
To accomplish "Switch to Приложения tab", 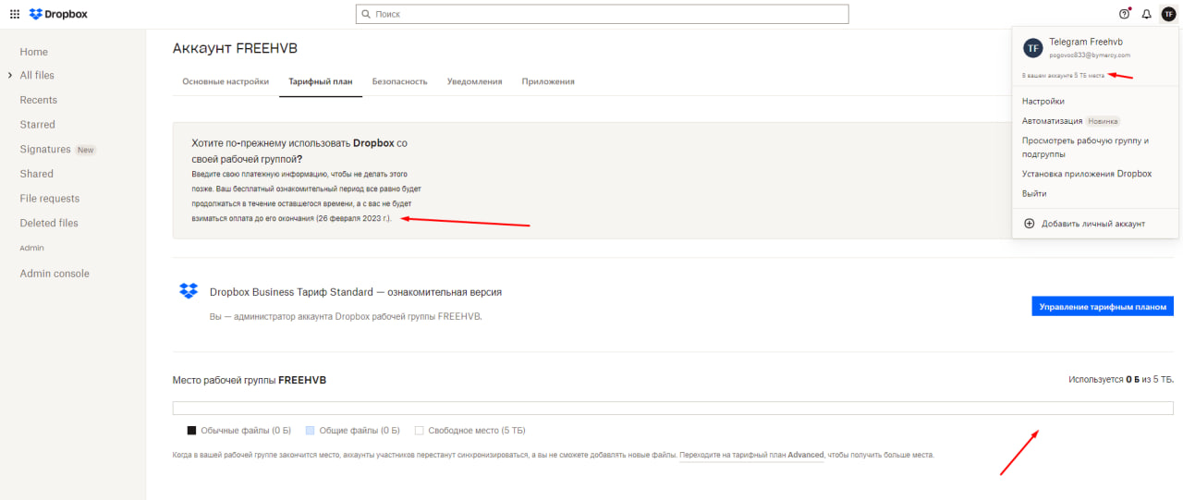I will [548, 81].
